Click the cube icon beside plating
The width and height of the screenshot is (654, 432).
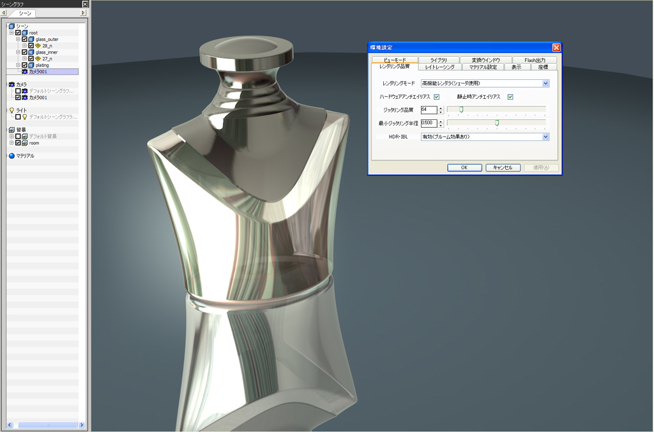[x=31, y=65]
